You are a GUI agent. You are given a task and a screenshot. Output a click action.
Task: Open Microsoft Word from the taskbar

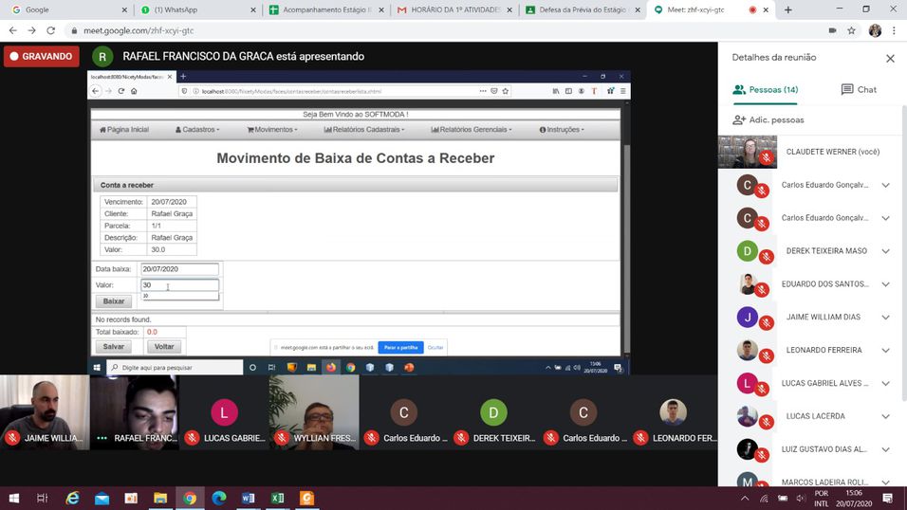click(x=249, y=499)
